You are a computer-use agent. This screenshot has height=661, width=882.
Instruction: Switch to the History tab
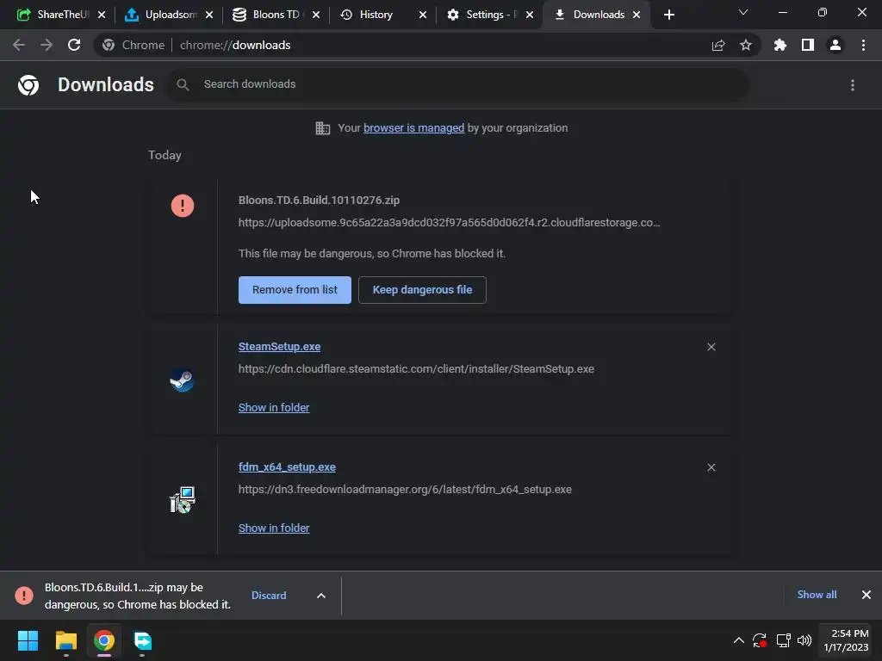376,15
